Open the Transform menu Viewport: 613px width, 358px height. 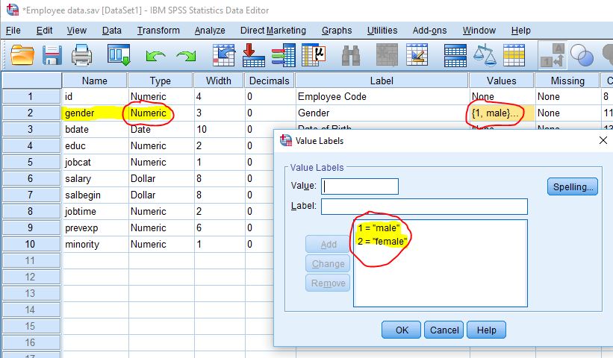[x=158, y=31]
